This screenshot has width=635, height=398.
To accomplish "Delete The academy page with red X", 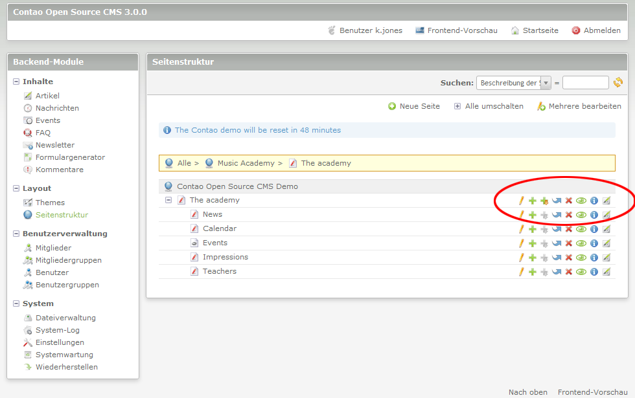I will pyautogui.click(x=569, y=201).
